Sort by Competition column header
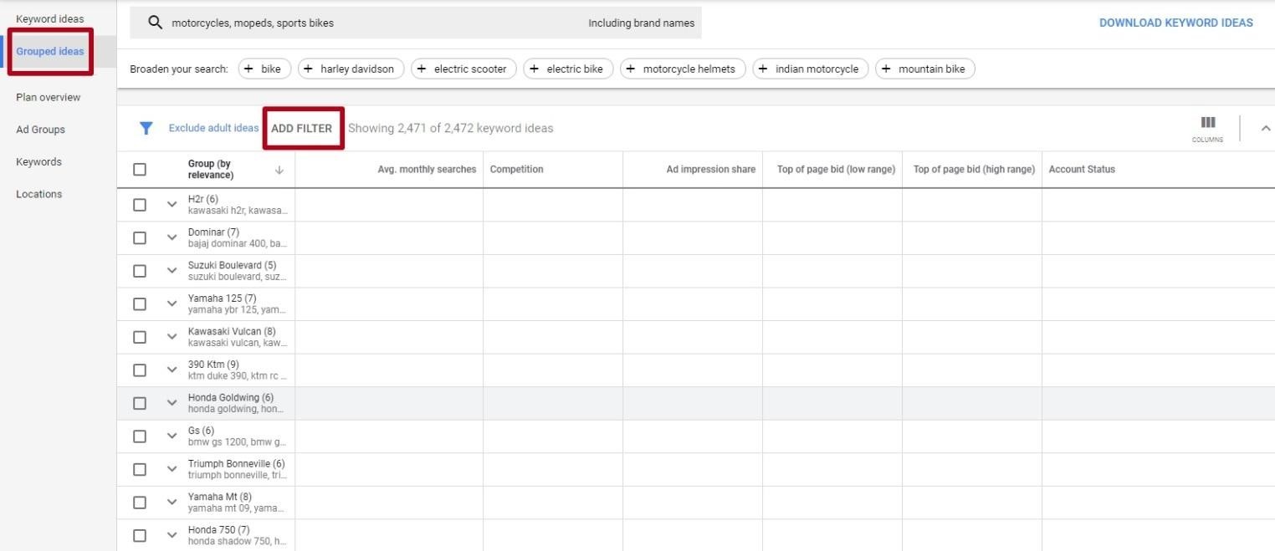Image resolution: width=1275 pixels, height=551 pixels. (516, 169)
